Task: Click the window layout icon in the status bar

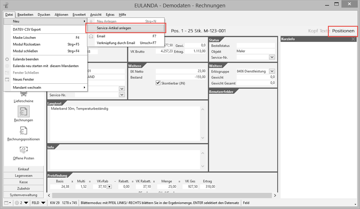Action: click(6, 203)
